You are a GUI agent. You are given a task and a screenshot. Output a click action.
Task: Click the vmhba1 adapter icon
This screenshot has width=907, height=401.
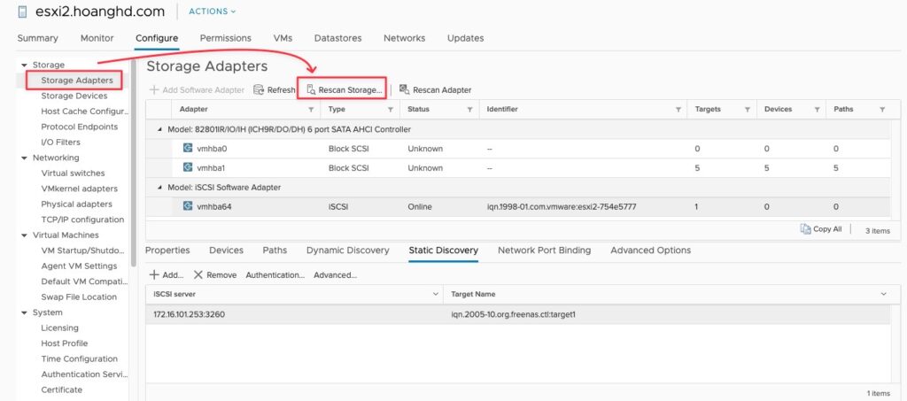[188, 167]
